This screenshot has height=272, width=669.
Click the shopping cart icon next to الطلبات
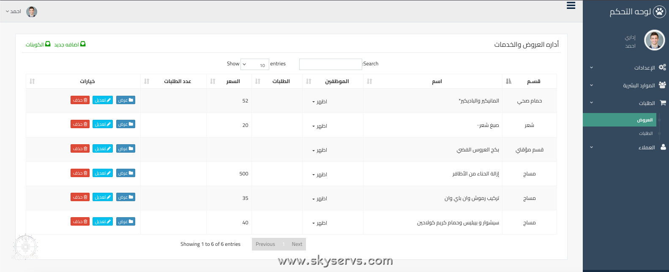coord(663,103)
